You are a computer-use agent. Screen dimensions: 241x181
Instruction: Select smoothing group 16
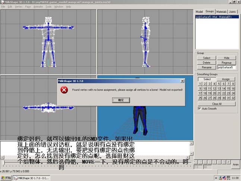pos(233,88)
